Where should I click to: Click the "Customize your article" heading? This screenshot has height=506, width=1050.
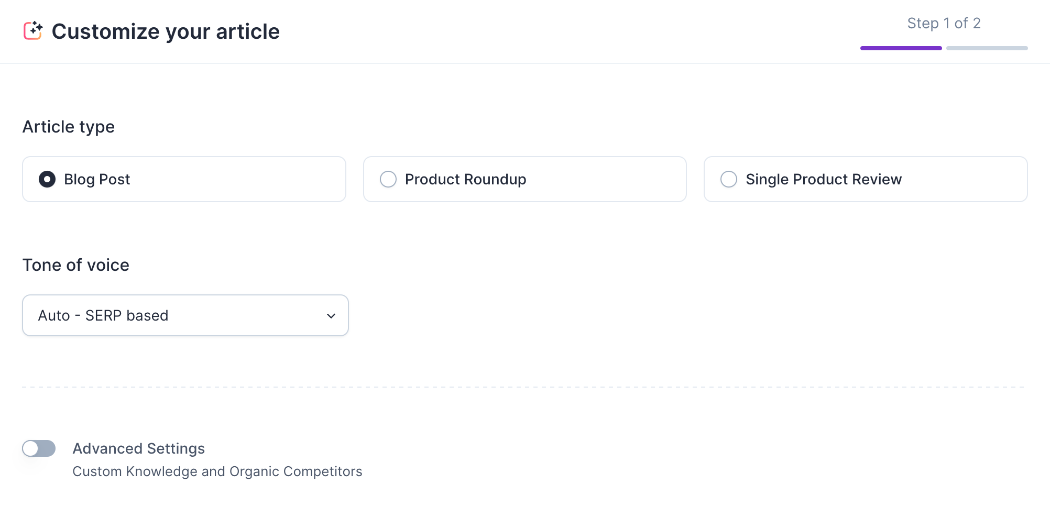(x=166, y=31)
